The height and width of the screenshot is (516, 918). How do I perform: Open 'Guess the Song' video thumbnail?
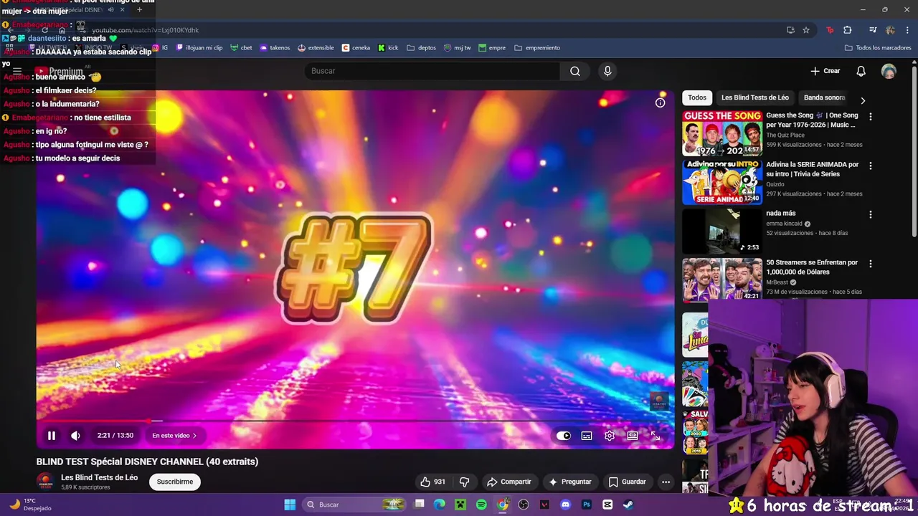point(722,133)
